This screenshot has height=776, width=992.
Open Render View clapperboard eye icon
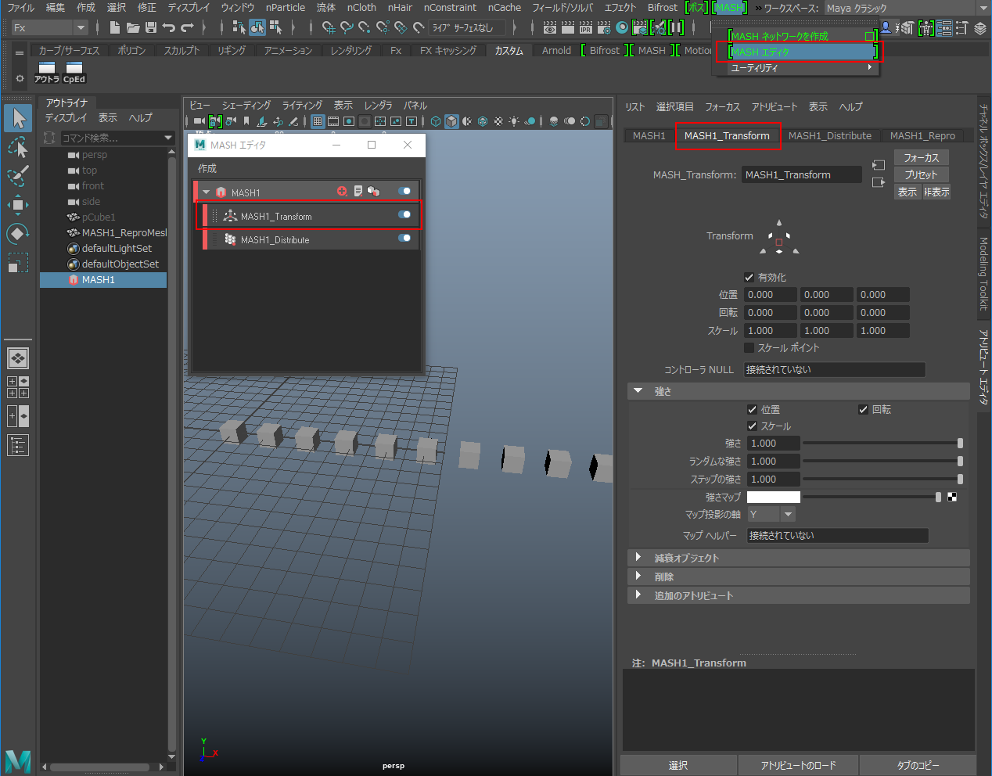tap(550, 27)
